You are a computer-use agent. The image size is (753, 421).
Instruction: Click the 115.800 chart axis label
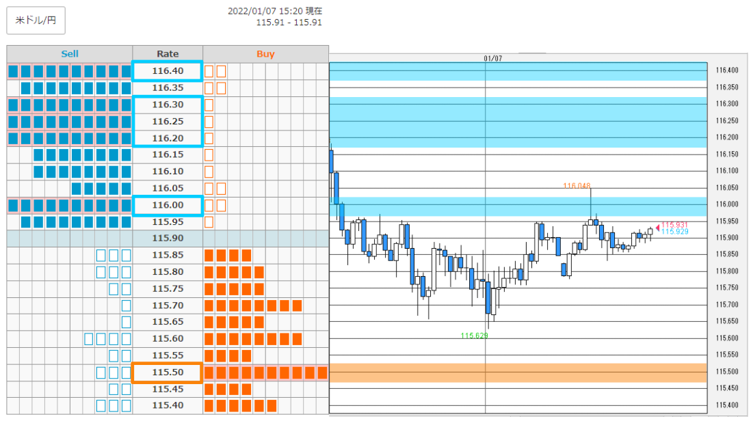pyautogui.click(x=727, y=271)
